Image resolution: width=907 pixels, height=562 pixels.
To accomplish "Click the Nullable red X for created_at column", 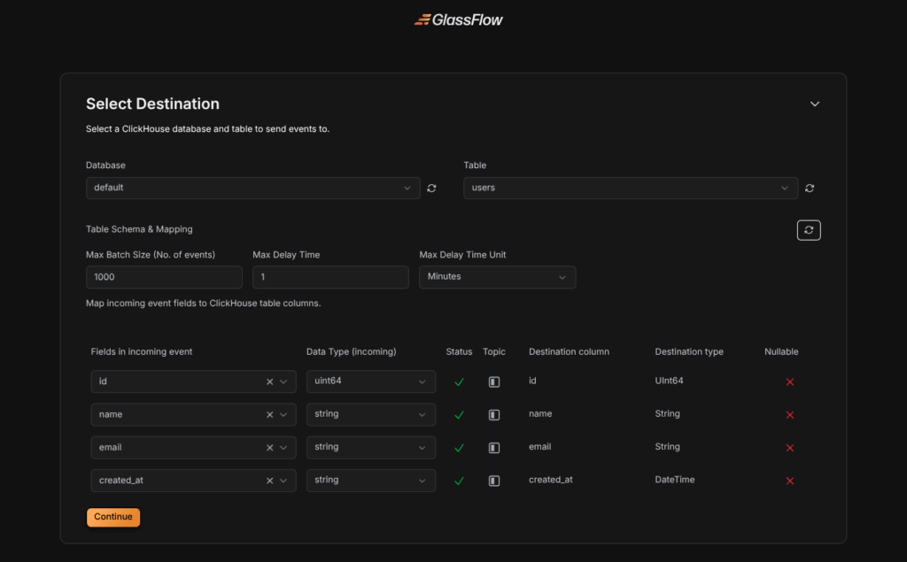I will pos(789,481).
